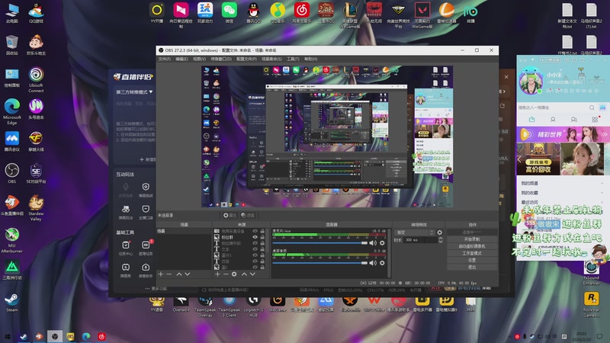Open Stardew Valley desktop icon

(36, 208)
